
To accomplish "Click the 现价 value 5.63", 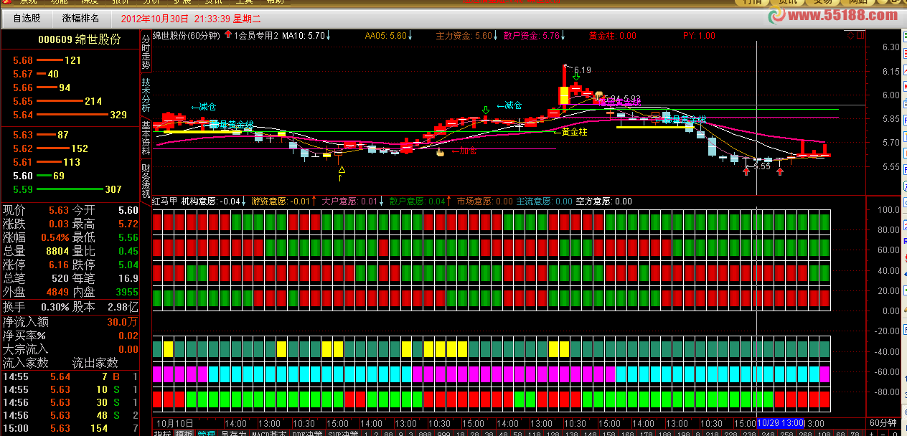I will tap(59, 210).
